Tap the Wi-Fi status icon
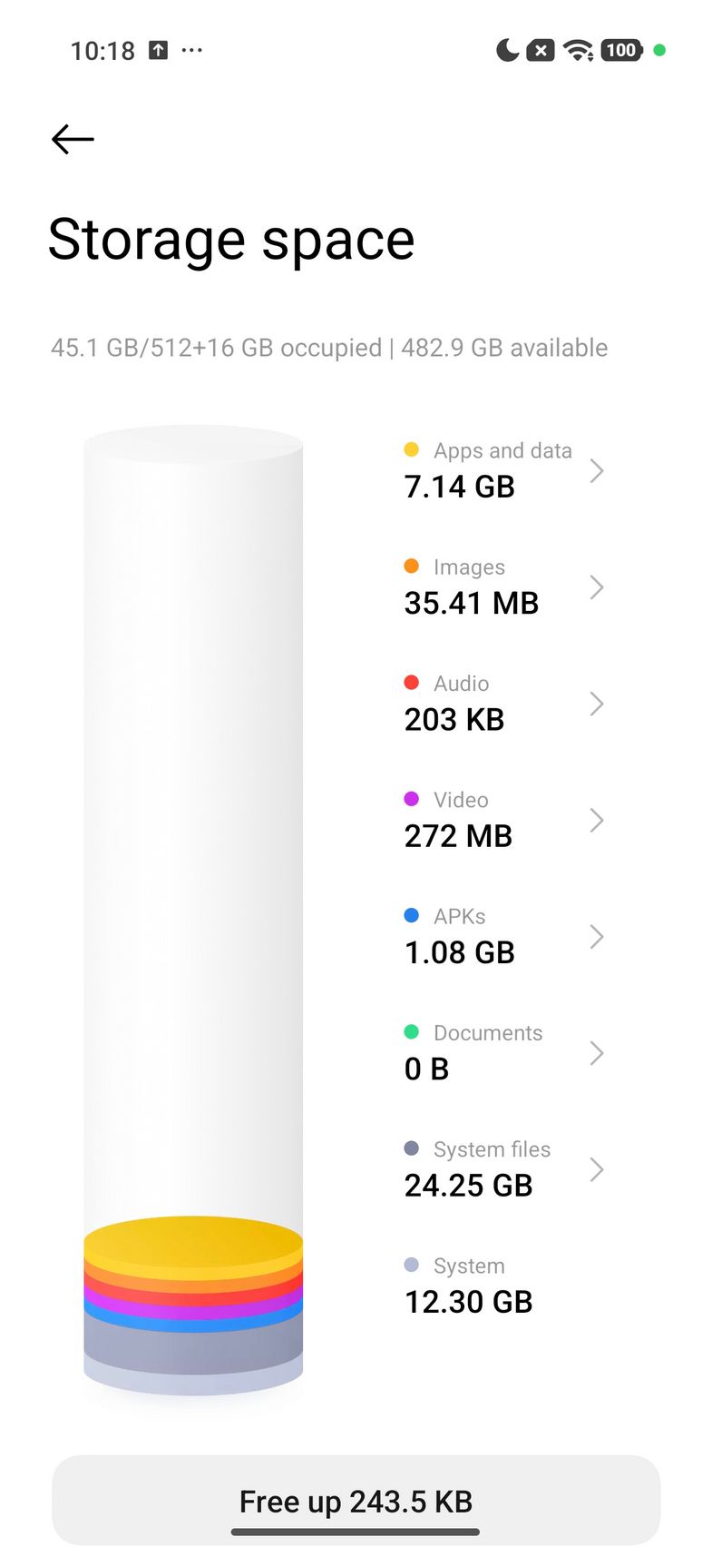 tap(578, 50)
